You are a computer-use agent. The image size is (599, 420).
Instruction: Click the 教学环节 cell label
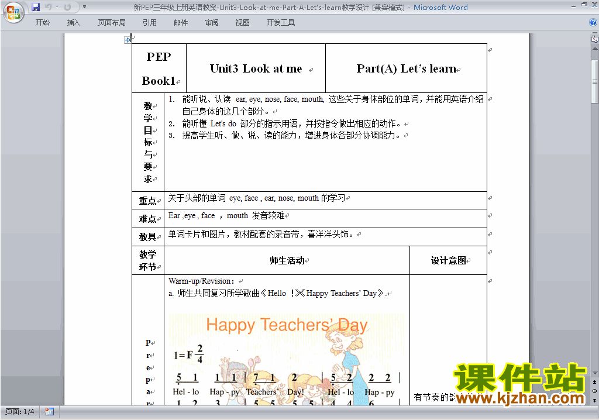point(148,261)
